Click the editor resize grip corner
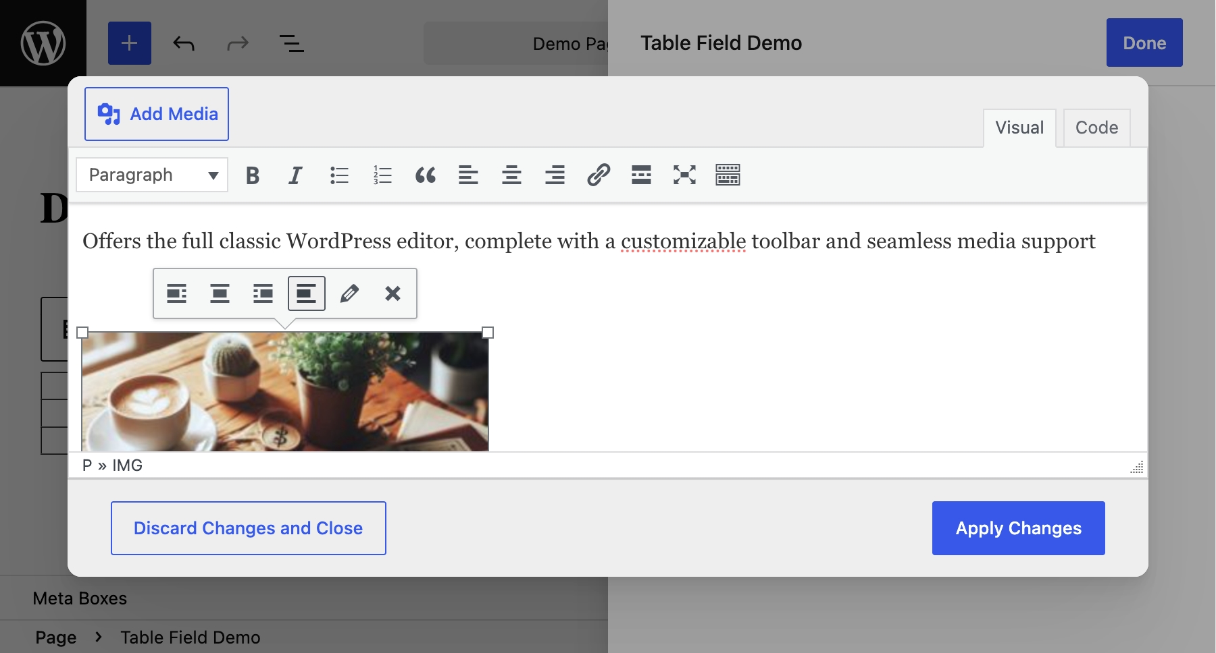Image resolution: width=1216 pixels, height=653 pixels. pos(1137,467)
